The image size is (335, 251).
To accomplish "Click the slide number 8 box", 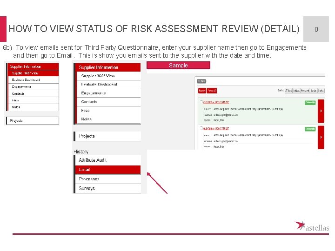I will point(316,29).
